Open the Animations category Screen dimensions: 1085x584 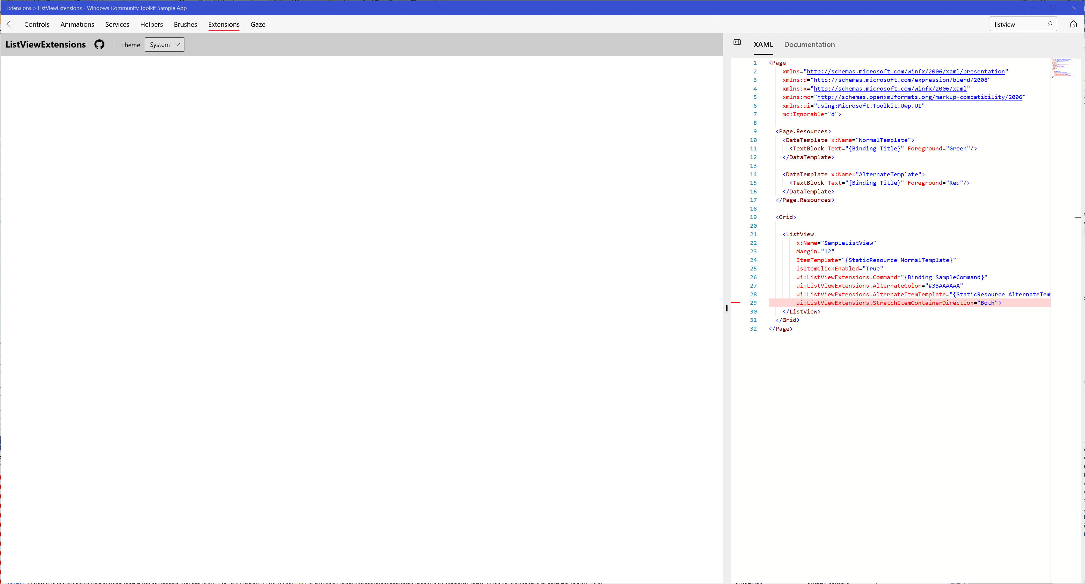pyautogui.click(x=77, y=24)
